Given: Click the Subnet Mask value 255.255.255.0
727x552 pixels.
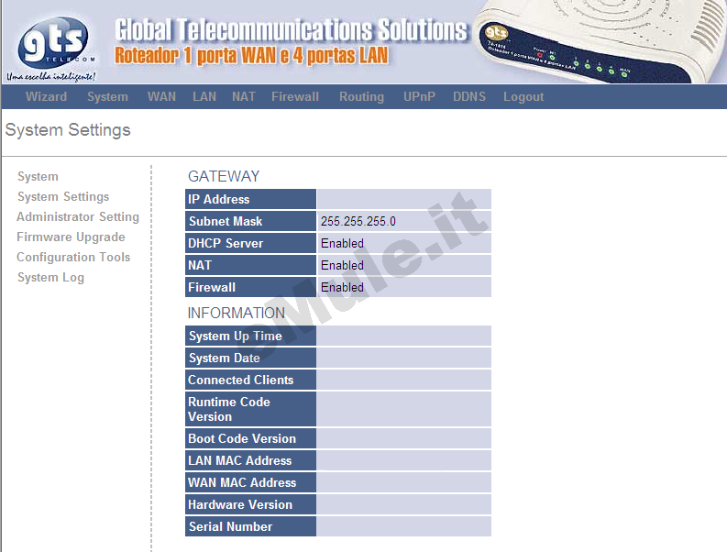Looking at the screenshot, I should pyautogui.click(x=358, y=222).
